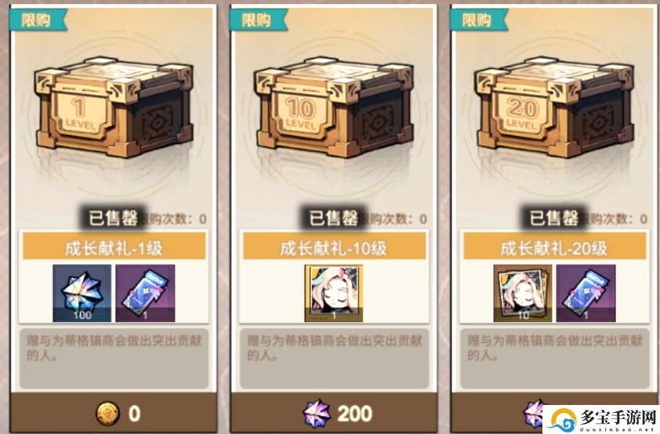Open the 成长献礼-10级 title bar
This screenshot has height=434, width=660.
[334, 247]
